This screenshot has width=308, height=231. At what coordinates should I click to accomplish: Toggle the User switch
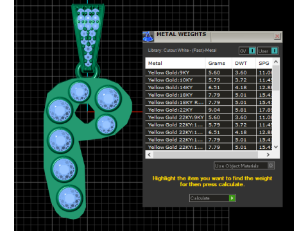268,51
